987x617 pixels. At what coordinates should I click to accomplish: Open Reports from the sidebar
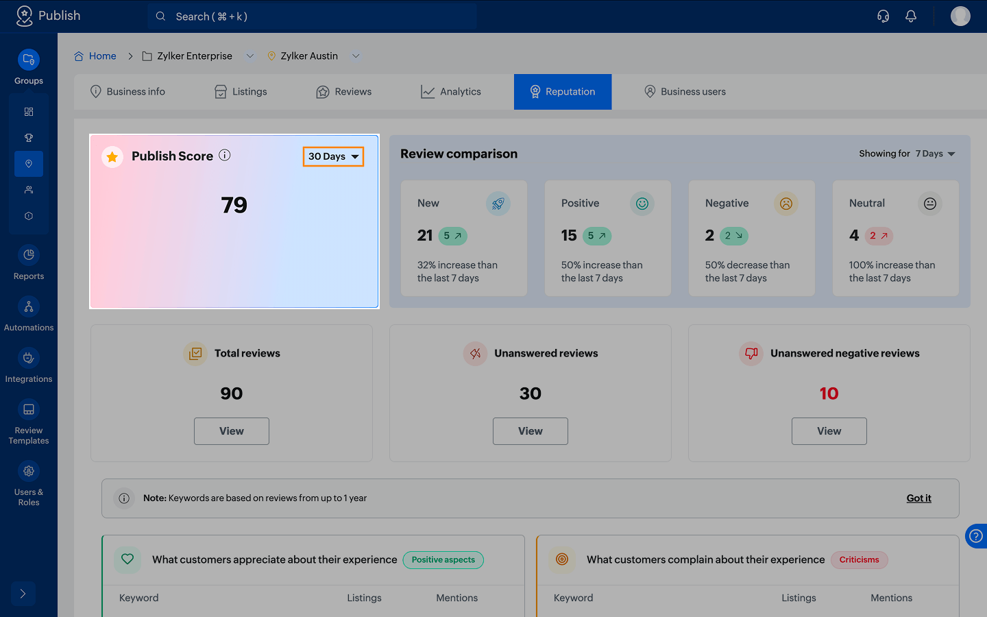(29, 263)
